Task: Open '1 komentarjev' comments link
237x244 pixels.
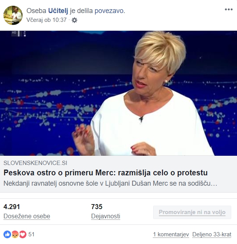Action: point(171,234)
